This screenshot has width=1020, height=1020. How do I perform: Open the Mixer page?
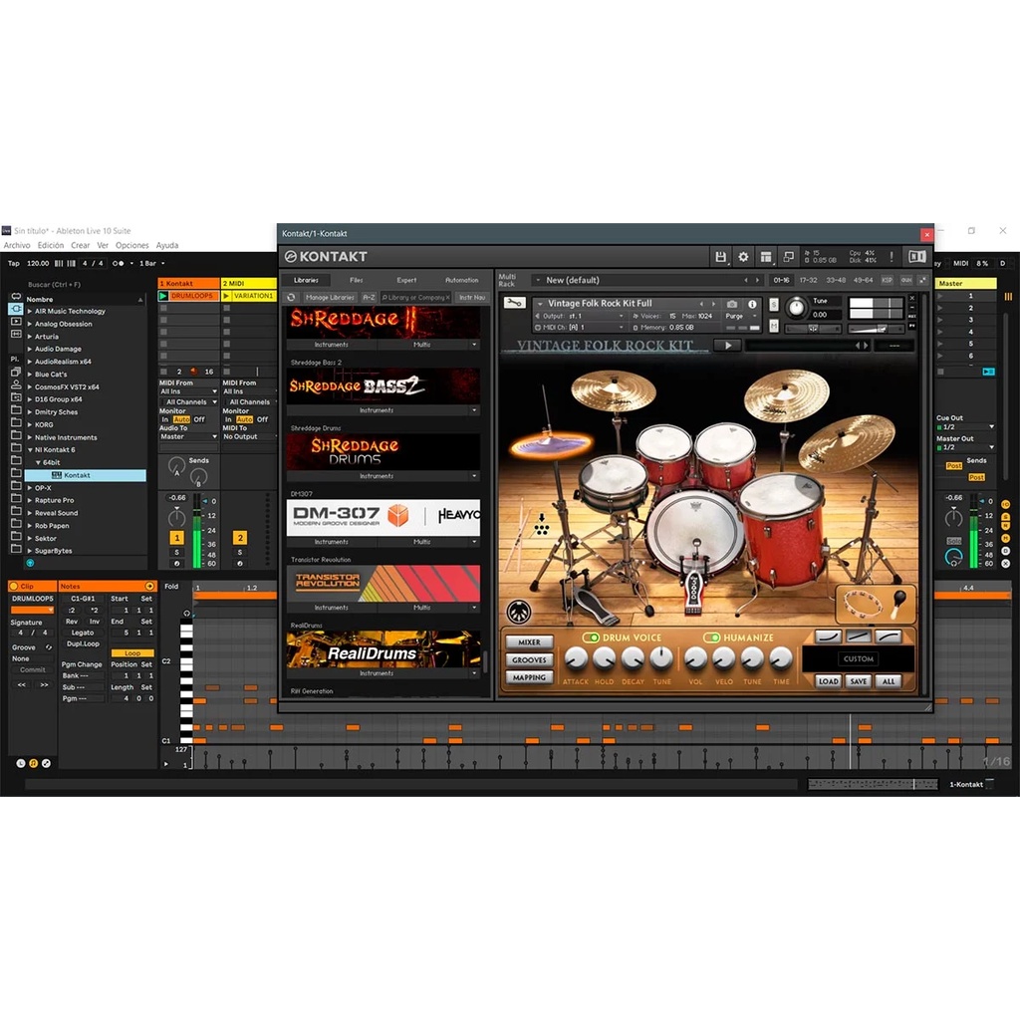pyautogui.click(x=529, y=642)
